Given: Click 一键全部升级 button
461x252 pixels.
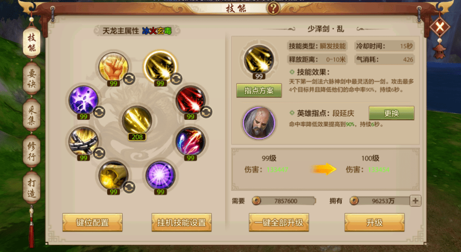Looking at the screenshot, I should coord(279,222).
